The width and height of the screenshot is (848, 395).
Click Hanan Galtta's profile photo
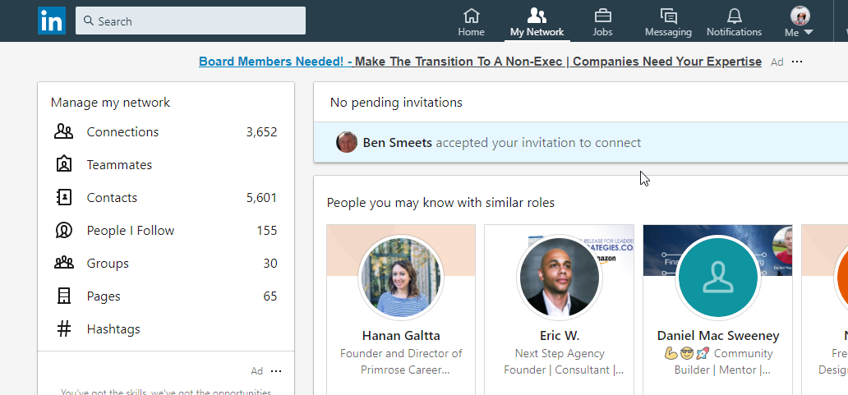click(x=401, y=278)
